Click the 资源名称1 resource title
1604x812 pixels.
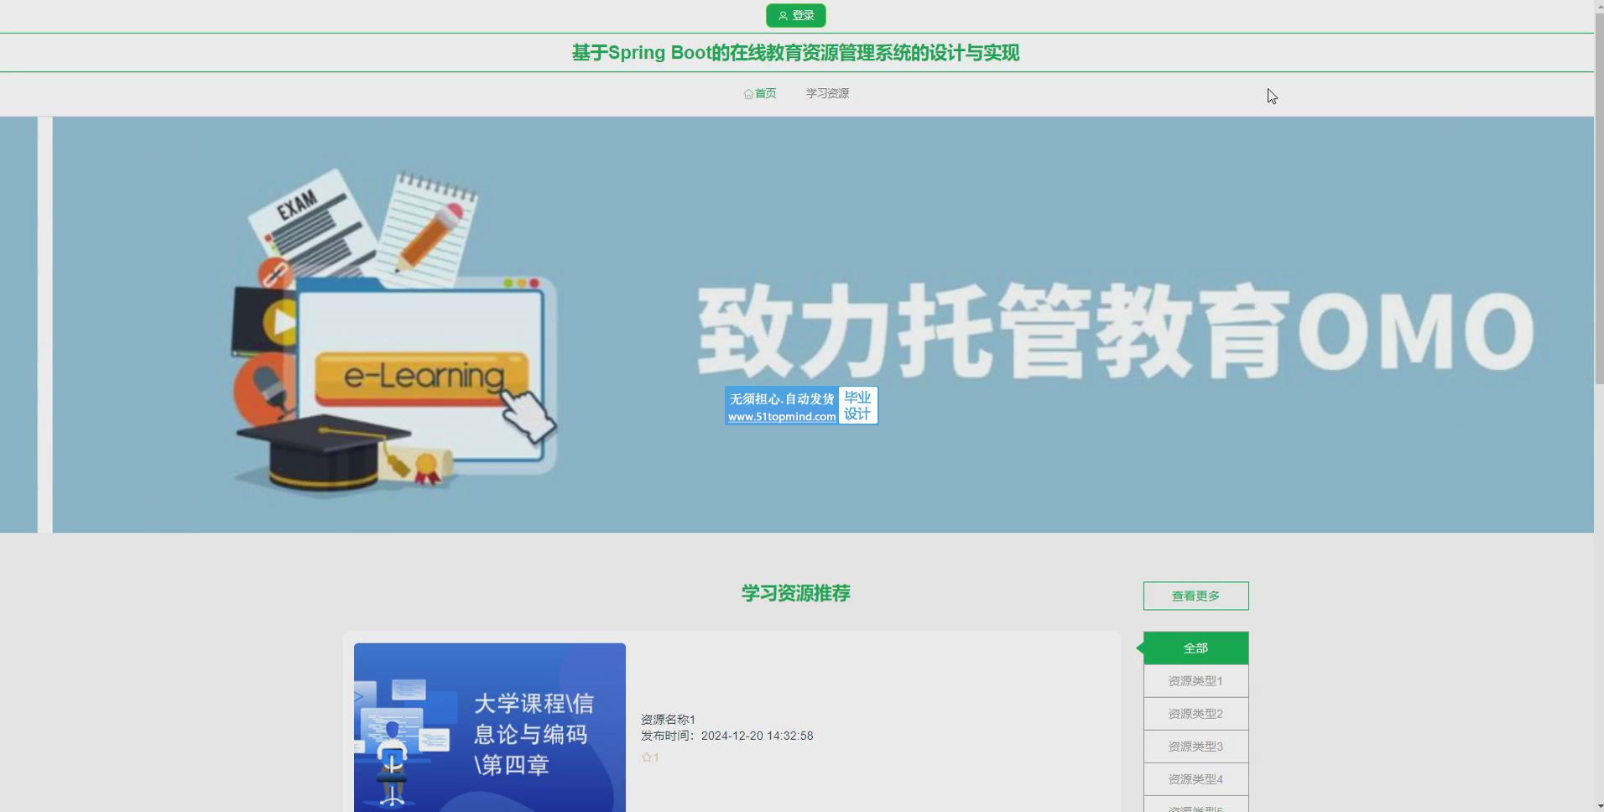click(668, 720)
